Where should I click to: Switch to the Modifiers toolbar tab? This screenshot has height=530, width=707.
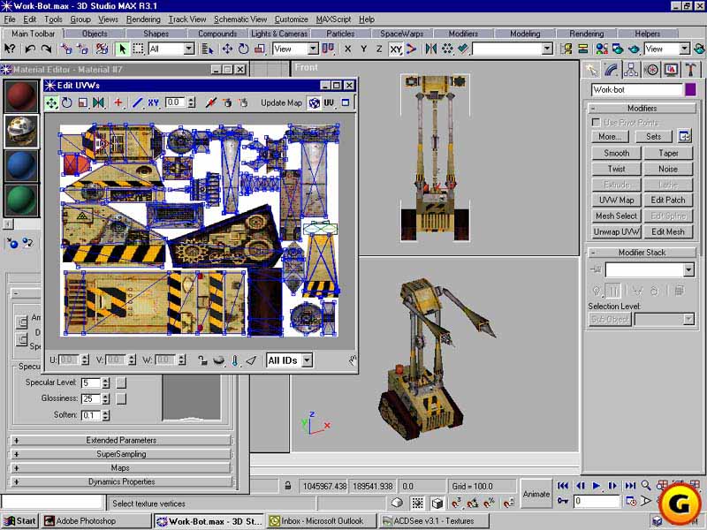[x=463, y=34]
